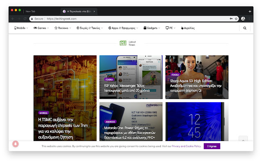Image resolution: width=262 pixels, height=163 pixels.
Task: Click the browser forward arrow
Action: pos(19,19)
